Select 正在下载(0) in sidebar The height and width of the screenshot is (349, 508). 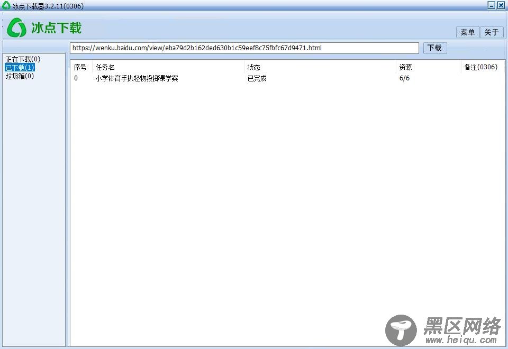click(23, 59)
